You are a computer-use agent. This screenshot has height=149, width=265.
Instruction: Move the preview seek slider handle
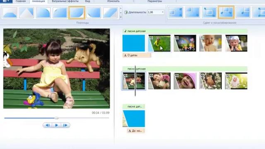pos(56,118)
